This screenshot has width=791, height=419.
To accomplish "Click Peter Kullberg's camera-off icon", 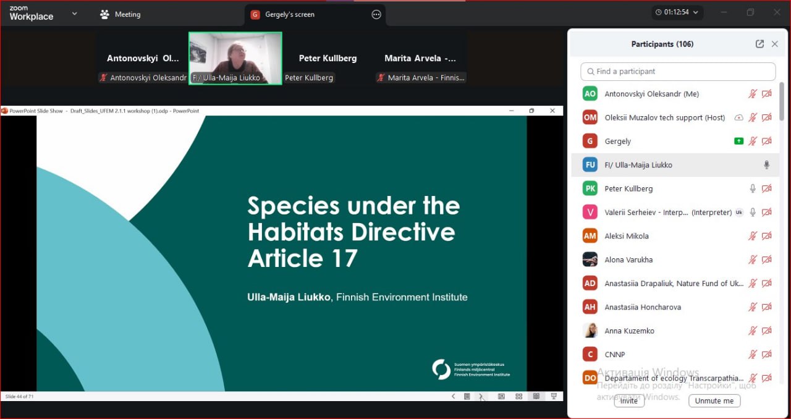I will [767, 188].
